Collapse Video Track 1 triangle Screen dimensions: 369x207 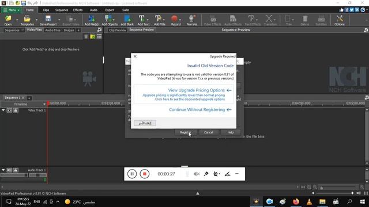[3, 110]
